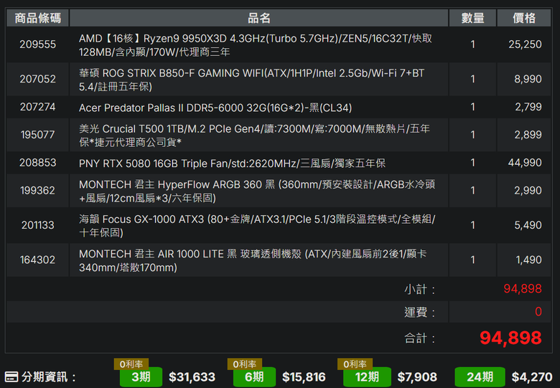
Task: Click the 價格 column header
Action: [x=524, y=18]
